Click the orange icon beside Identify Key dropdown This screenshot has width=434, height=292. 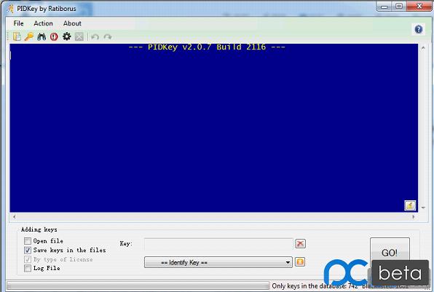coord(300,262)
